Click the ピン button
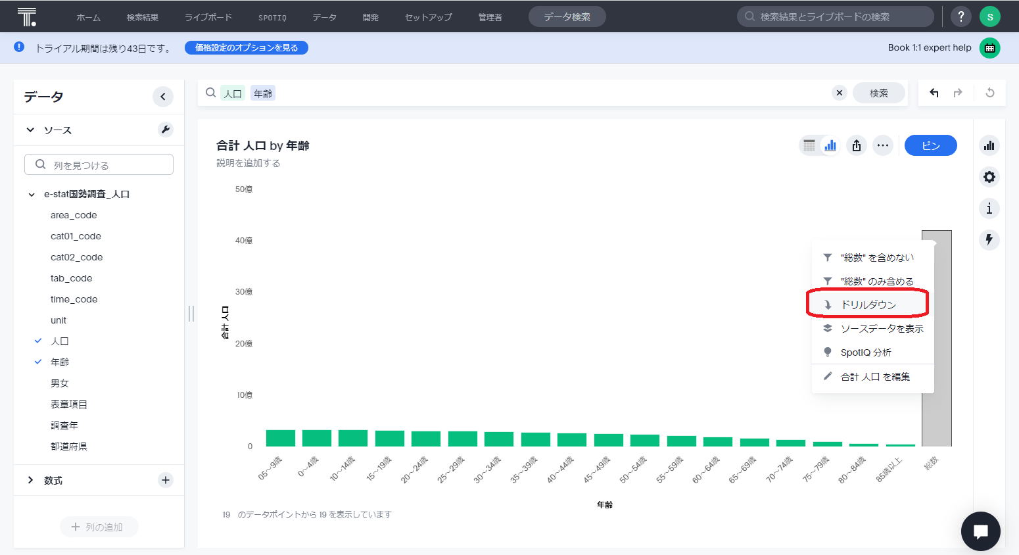Viewport: 1019px width, 555px height. click(930, 145)
